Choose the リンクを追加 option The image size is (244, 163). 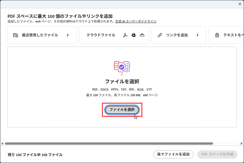click(x=177, y=35)
